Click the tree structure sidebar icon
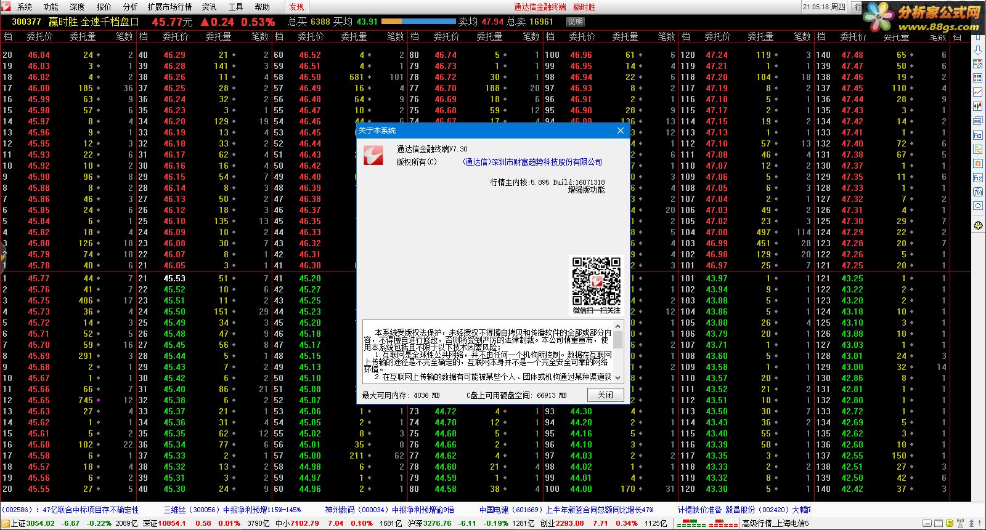Screen dimensions: 986x530 point(978,149)
